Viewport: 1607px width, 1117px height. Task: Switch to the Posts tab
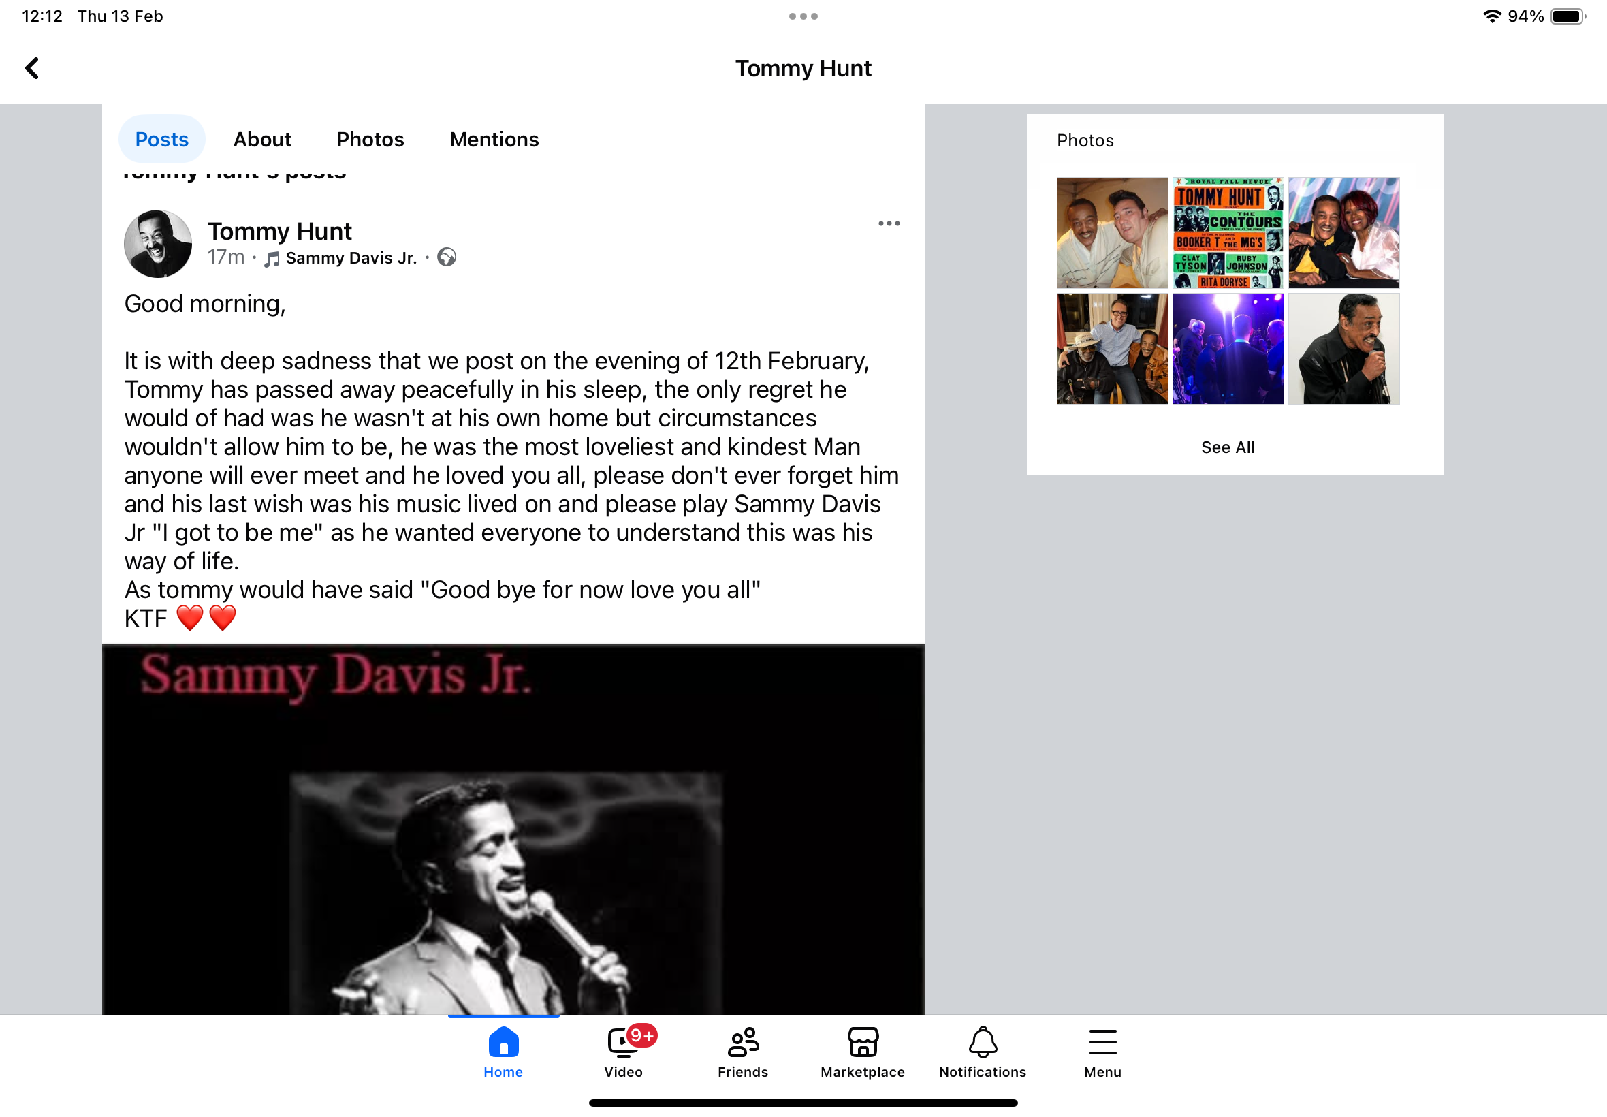point(161,139)
